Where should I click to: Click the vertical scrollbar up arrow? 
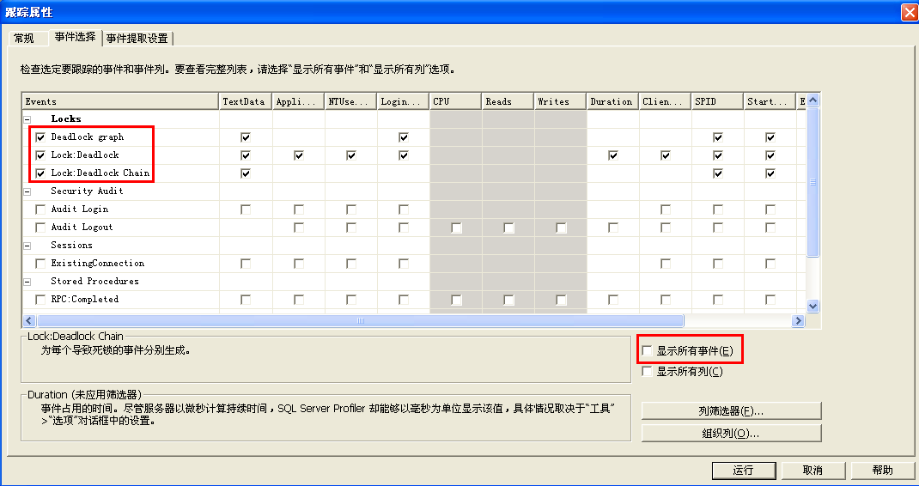812,100
